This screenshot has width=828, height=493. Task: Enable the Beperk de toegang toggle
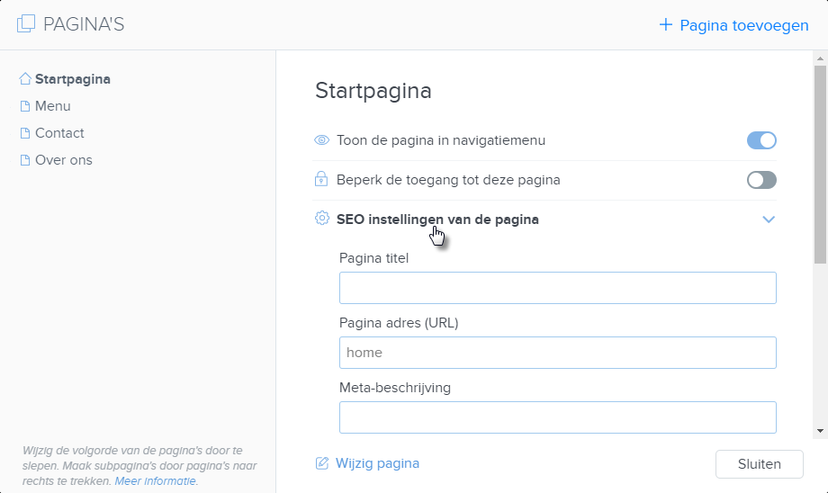click(x=761, y=180)
